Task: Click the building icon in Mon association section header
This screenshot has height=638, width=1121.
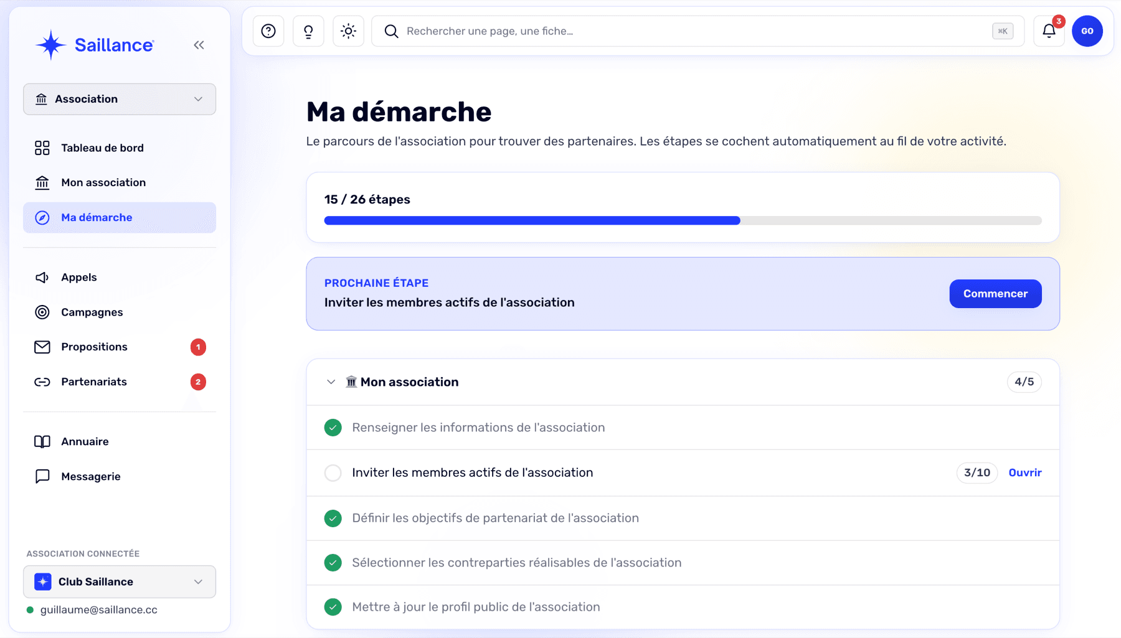Action: (351, 382)
